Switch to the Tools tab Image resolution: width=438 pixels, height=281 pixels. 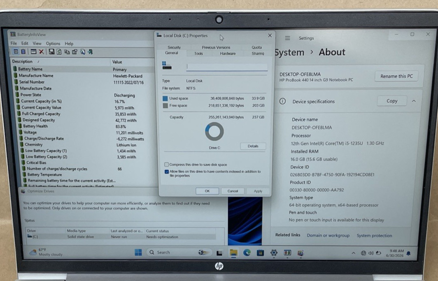(x=198, y=53)
